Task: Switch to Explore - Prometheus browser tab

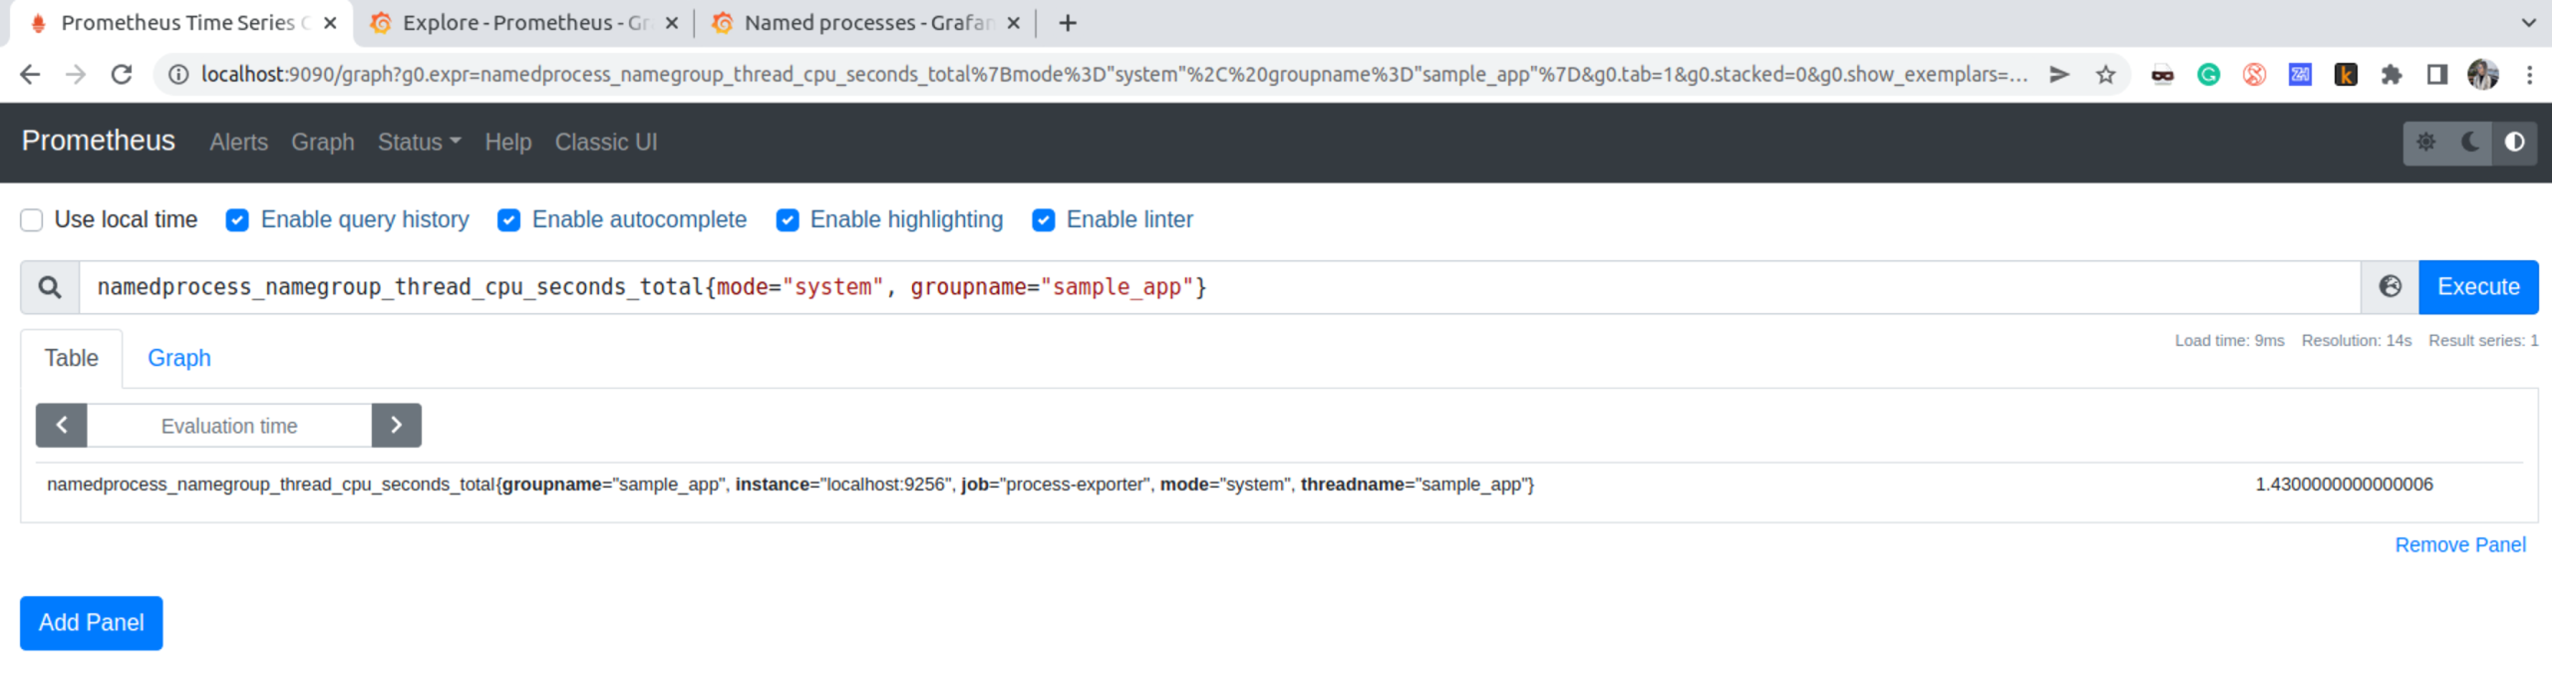Action: point(523,23)
